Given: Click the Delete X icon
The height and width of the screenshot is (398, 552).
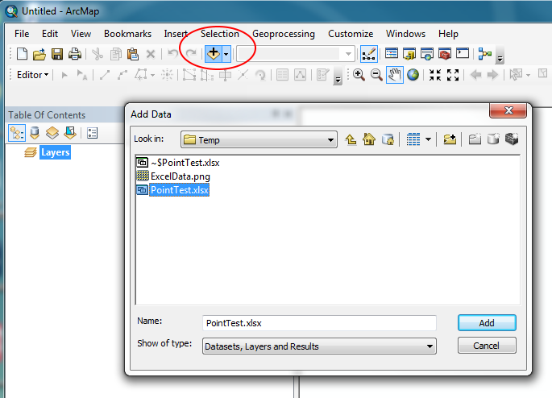Looking at the screenshot, I should 151,54.
